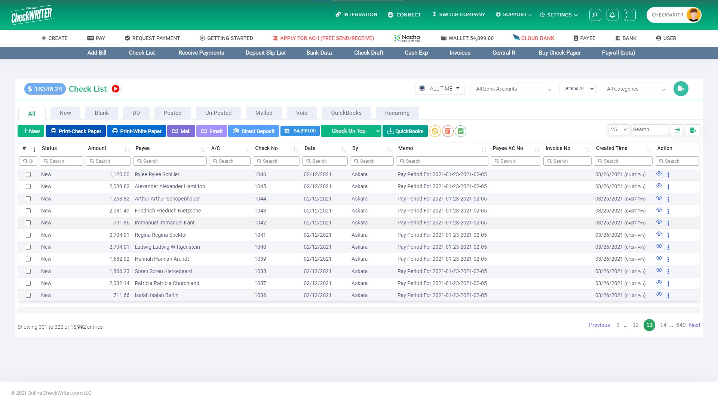Screen dimensions: 718x404
Task: Toggle checkbox for Hannah Hannah Arendt row
Action: 28,259
